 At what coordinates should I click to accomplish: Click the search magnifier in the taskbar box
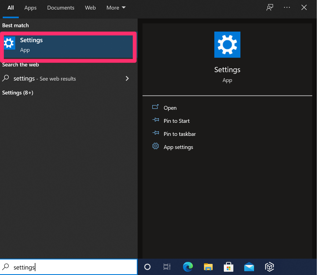click(x=5, y=267)
